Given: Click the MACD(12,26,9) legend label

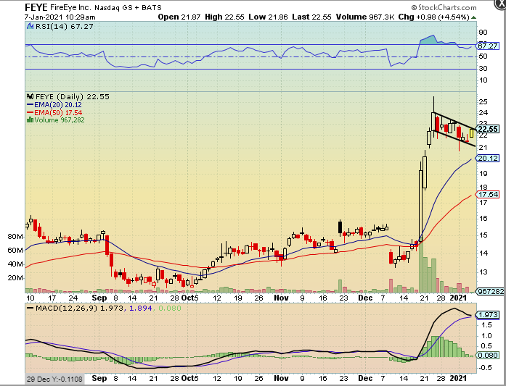Looking at the screenshot, I should click(67, 308).
